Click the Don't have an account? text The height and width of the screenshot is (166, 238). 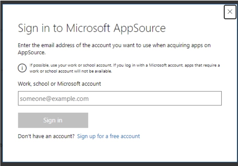[46, 136]
